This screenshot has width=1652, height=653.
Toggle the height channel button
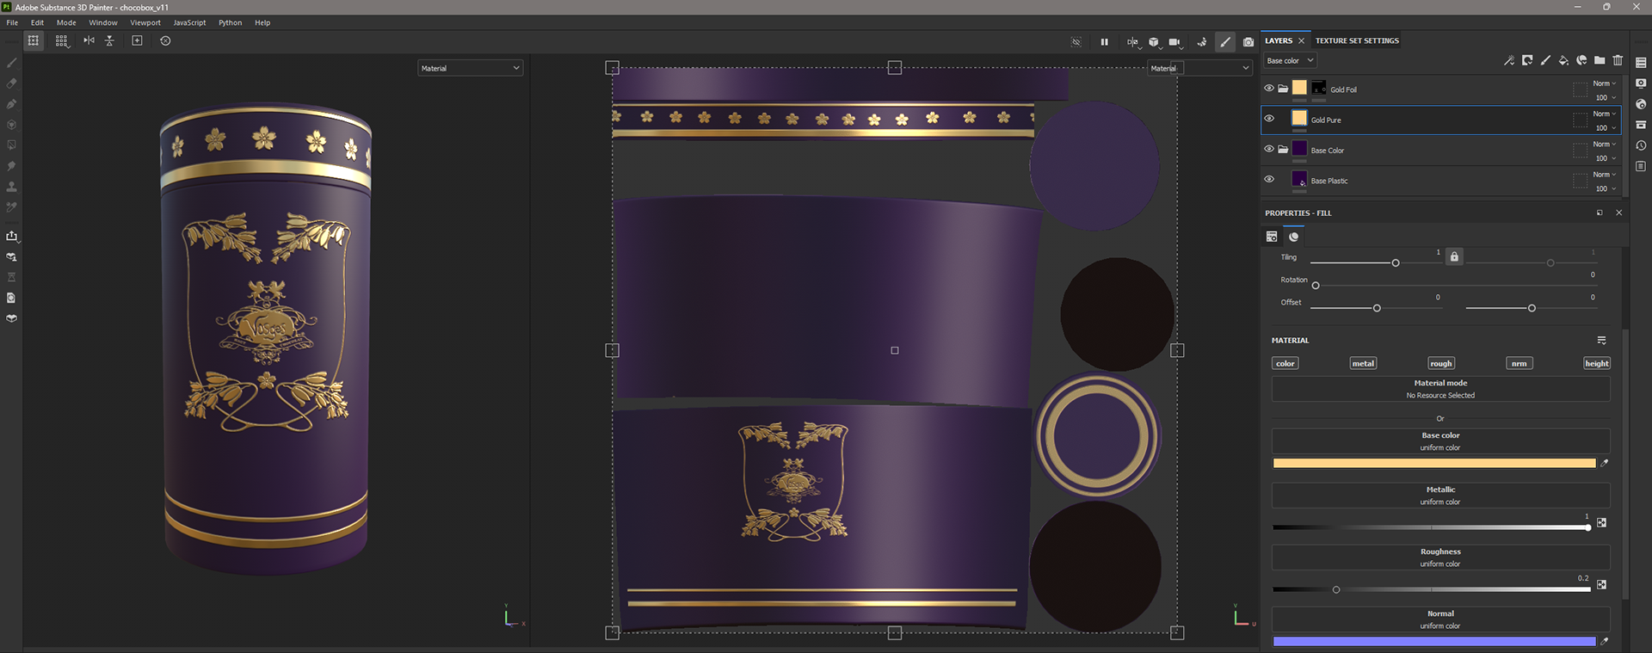(1597, 363)
